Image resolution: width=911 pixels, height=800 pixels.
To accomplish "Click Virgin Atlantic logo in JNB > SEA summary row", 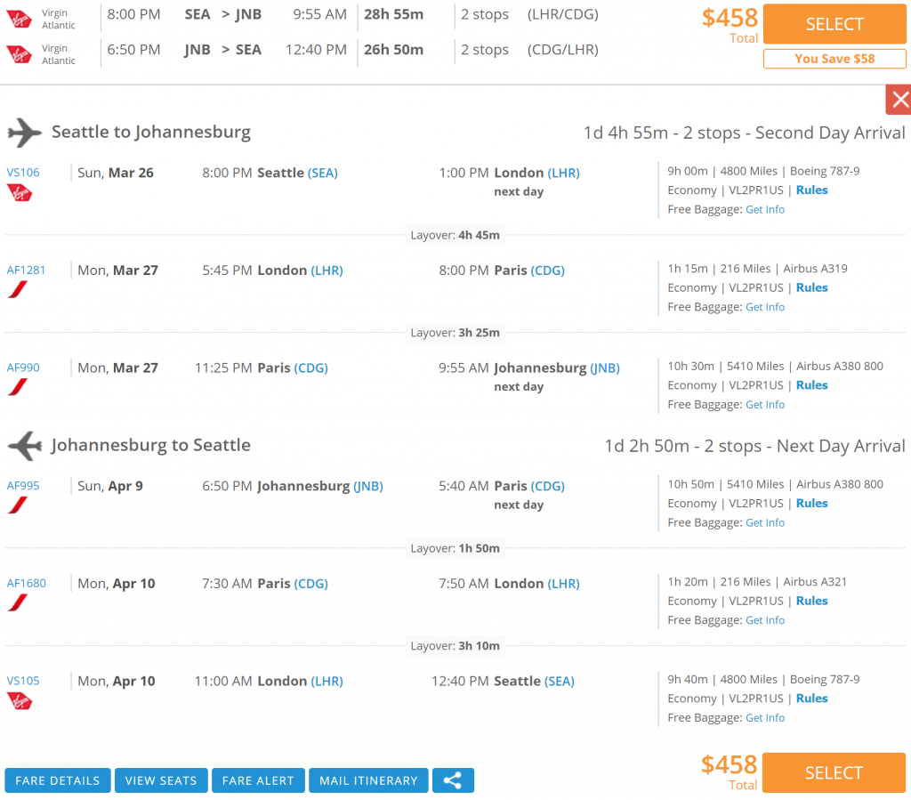I will [20, 54].
